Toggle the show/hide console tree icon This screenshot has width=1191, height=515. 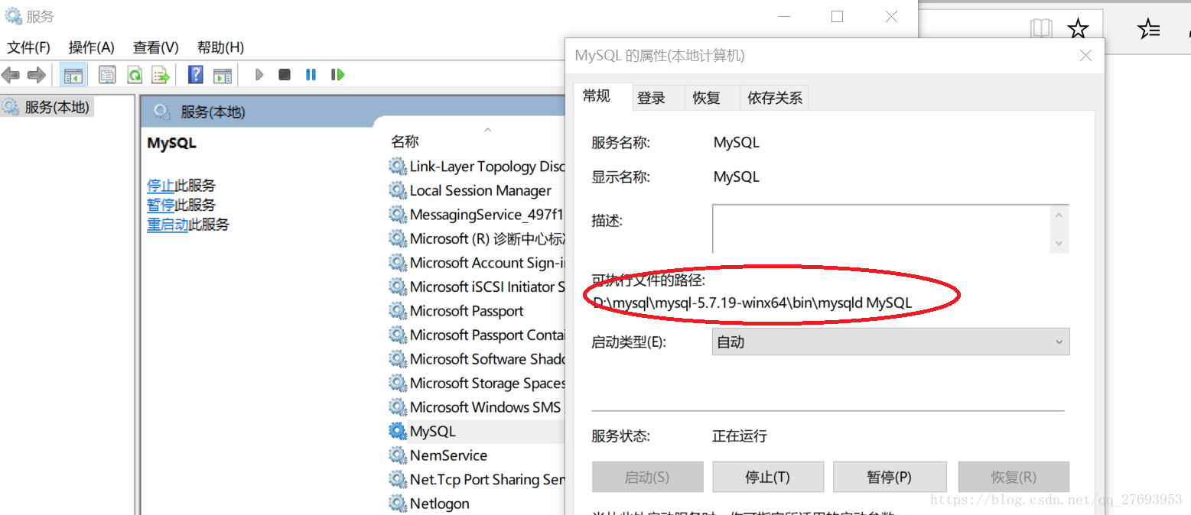tap(73, 75)
